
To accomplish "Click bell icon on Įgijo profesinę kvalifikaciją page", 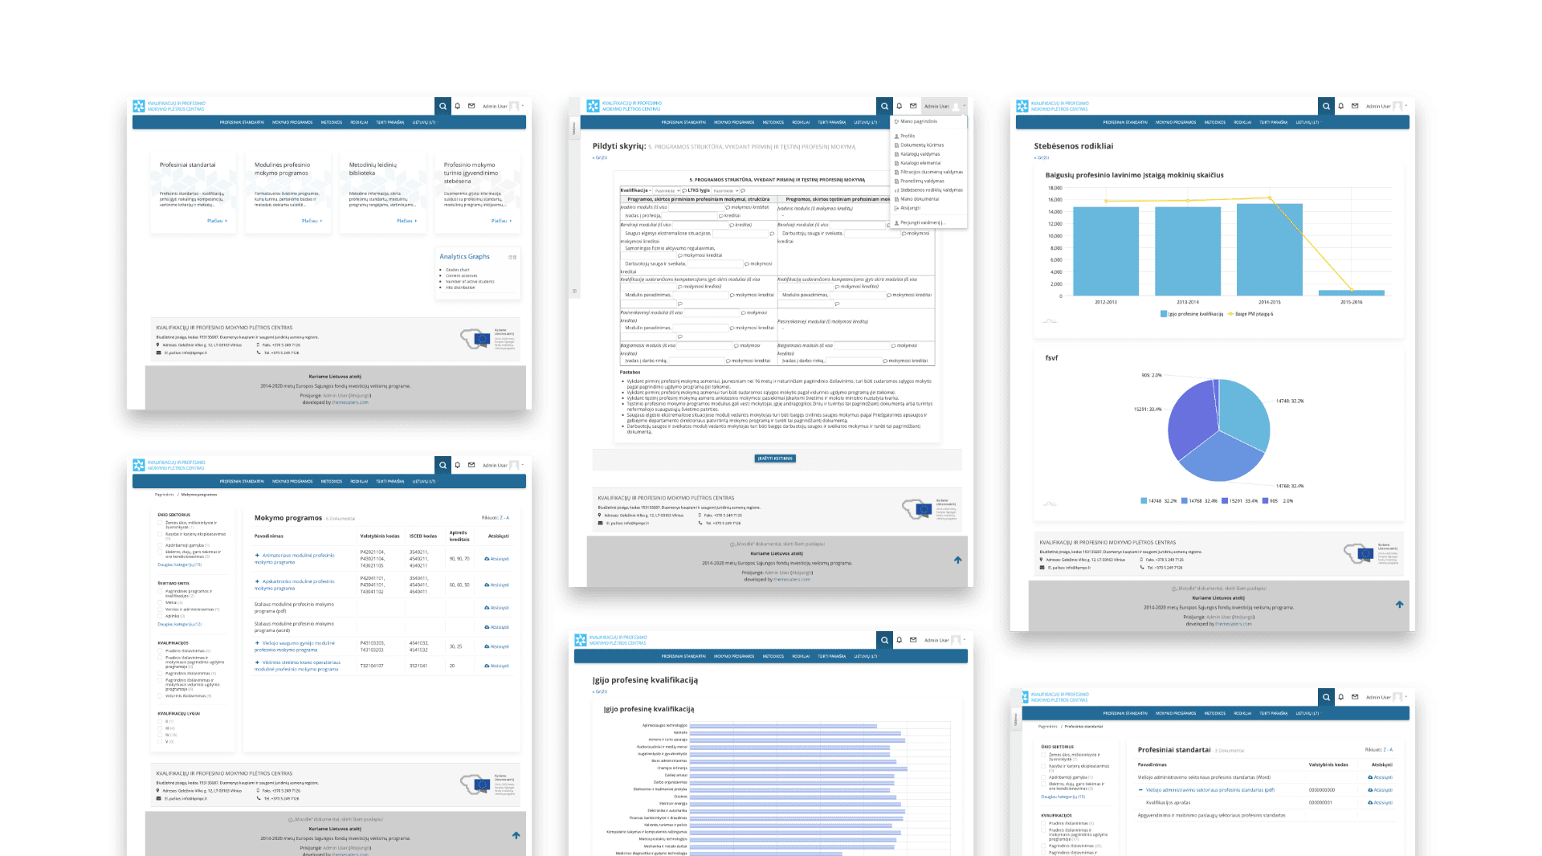I will pyautogui.click(x=899, y=640).
